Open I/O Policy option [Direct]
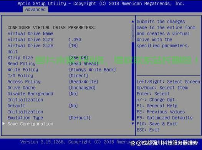The width and height of the screenshot is (202, 150). (x=78, y=76)
